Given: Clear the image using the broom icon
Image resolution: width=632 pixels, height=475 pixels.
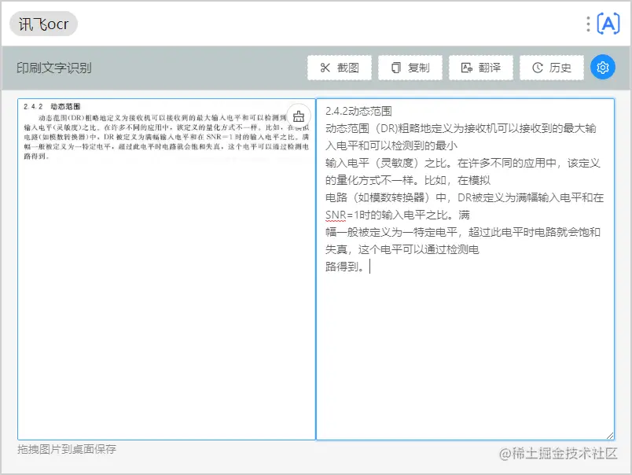Looking at the screenshot, I should point(299,116).
